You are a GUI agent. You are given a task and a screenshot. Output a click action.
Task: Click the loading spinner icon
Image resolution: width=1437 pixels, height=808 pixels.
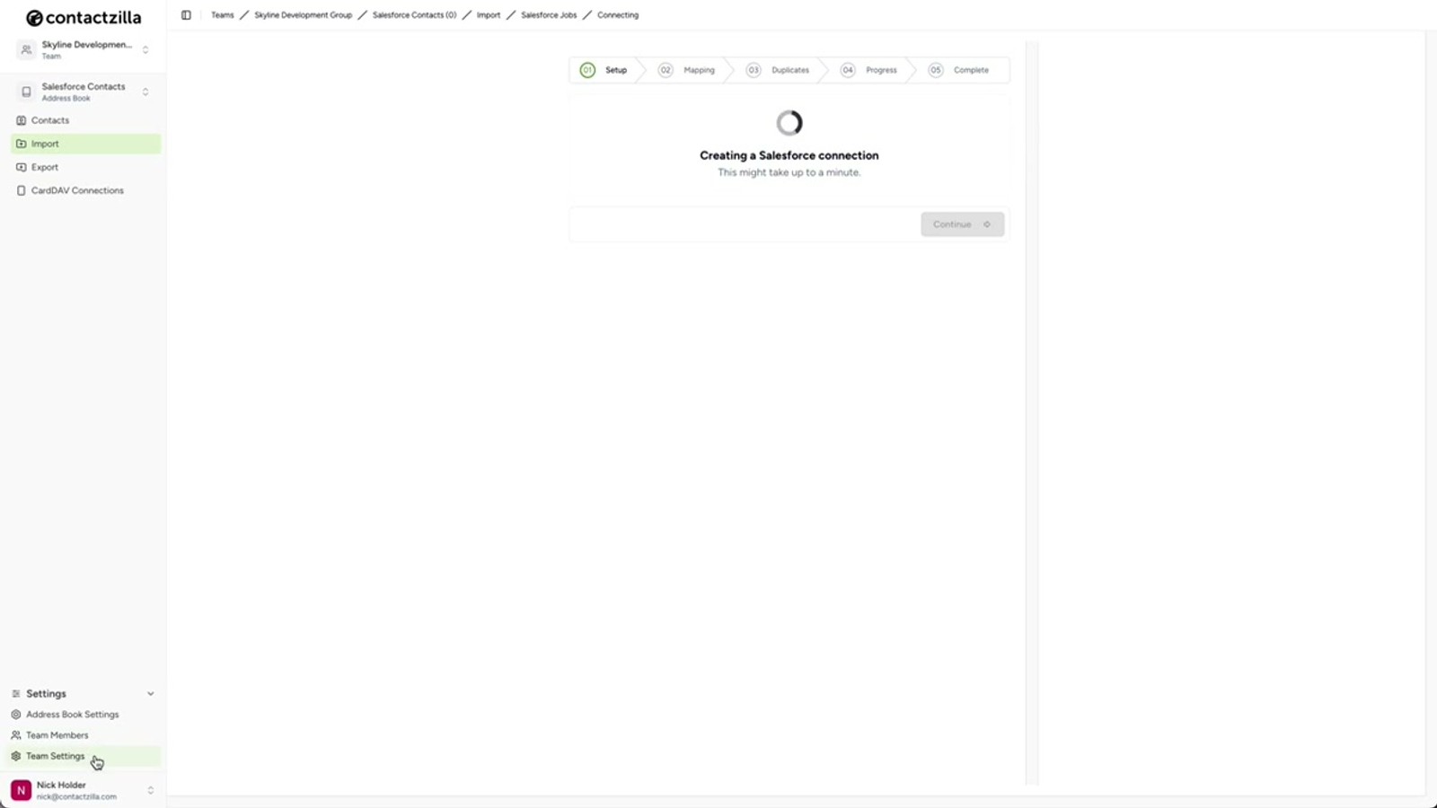[x=789, y=123]
